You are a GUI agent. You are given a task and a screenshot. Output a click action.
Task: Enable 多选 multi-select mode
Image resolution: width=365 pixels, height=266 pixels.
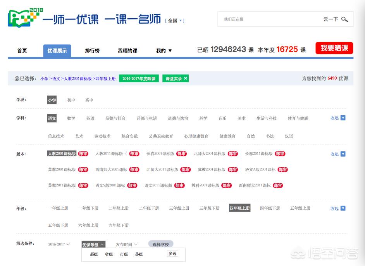click(x=172, y=253)
